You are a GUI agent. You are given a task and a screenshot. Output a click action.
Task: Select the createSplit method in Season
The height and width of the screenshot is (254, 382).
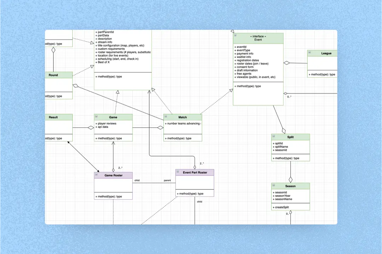(282, 207)
